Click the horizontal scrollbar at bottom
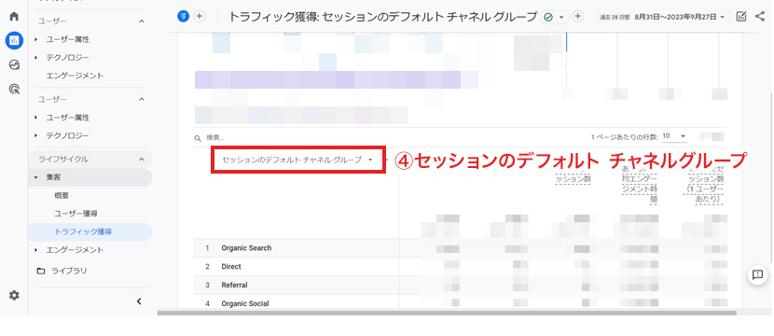The image size is (774, 336). (447, 313)
